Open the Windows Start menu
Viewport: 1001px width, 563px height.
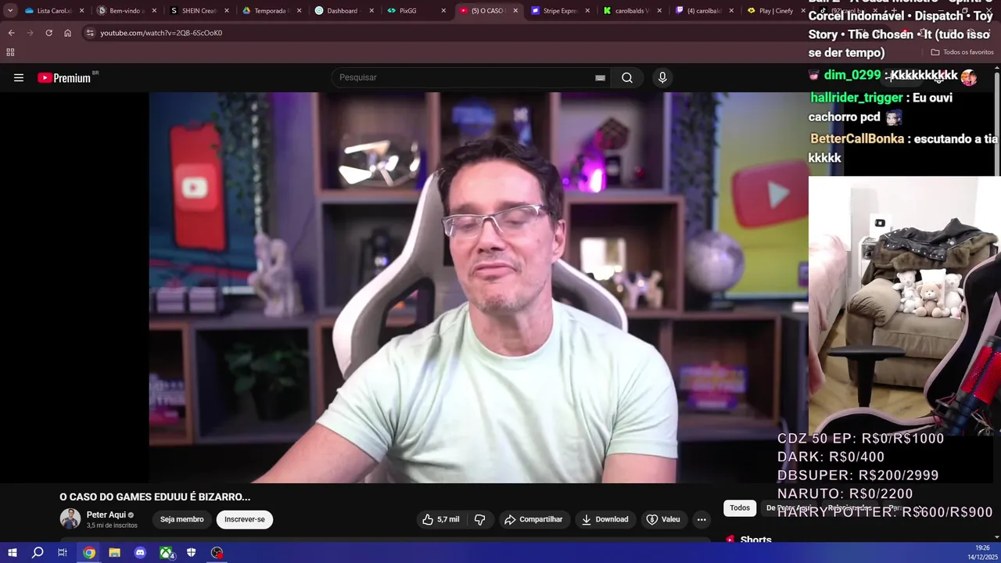[x=12, y=553]
